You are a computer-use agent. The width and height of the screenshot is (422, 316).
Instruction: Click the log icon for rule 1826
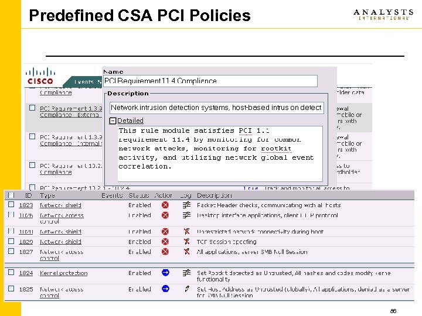point(186,215)
